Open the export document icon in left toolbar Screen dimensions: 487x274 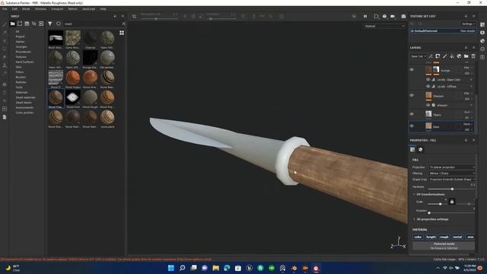click(x=5, y=117)
